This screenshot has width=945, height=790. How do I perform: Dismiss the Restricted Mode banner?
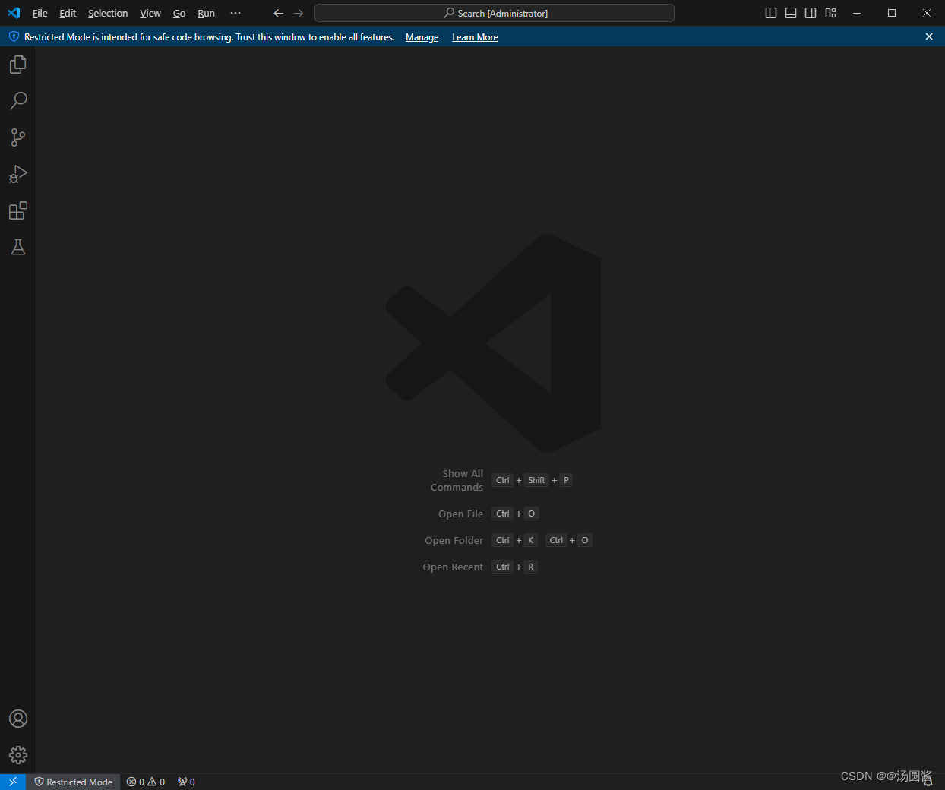pyautogui.click(x=929, y=36)
